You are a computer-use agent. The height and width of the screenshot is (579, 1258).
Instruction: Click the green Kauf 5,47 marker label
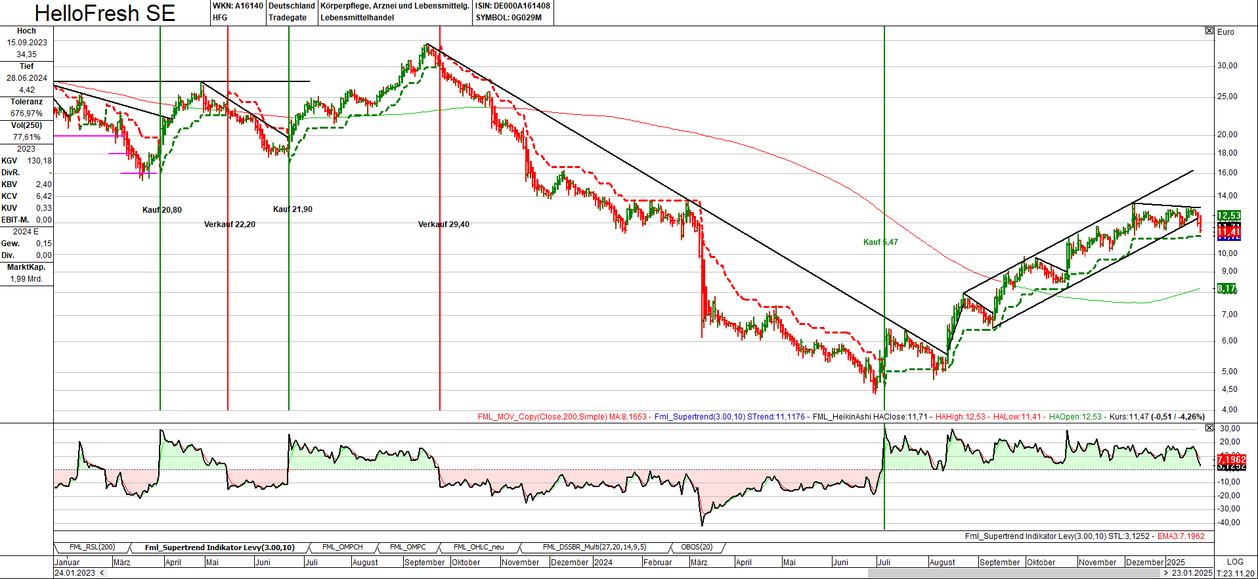pyautogui.click(x=880, y=242)
